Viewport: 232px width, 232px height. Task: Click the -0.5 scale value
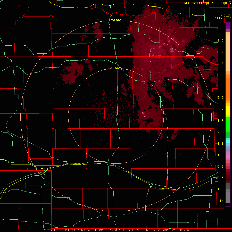click(220, 178)
